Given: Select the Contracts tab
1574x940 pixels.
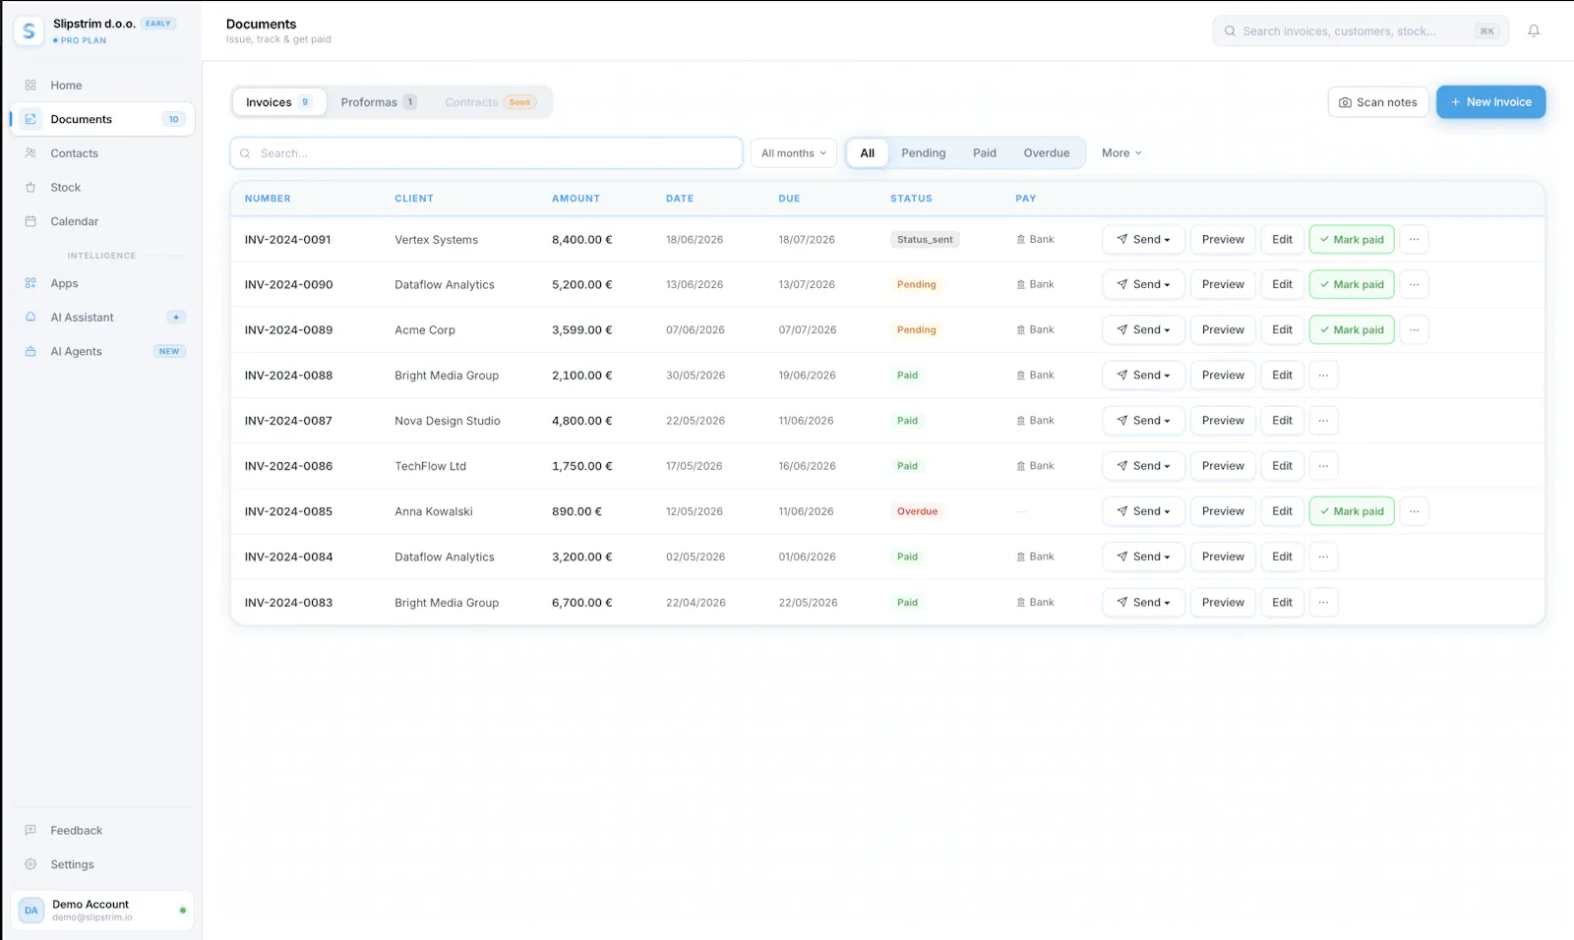Looking at the screenshot, I should (490, 102).
